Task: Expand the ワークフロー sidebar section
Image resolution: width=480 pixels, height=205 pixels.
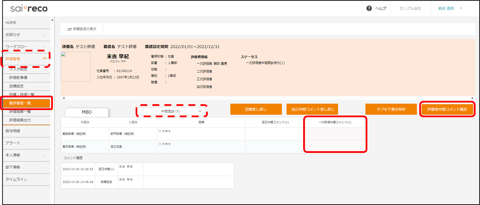Action: (45, 47)
